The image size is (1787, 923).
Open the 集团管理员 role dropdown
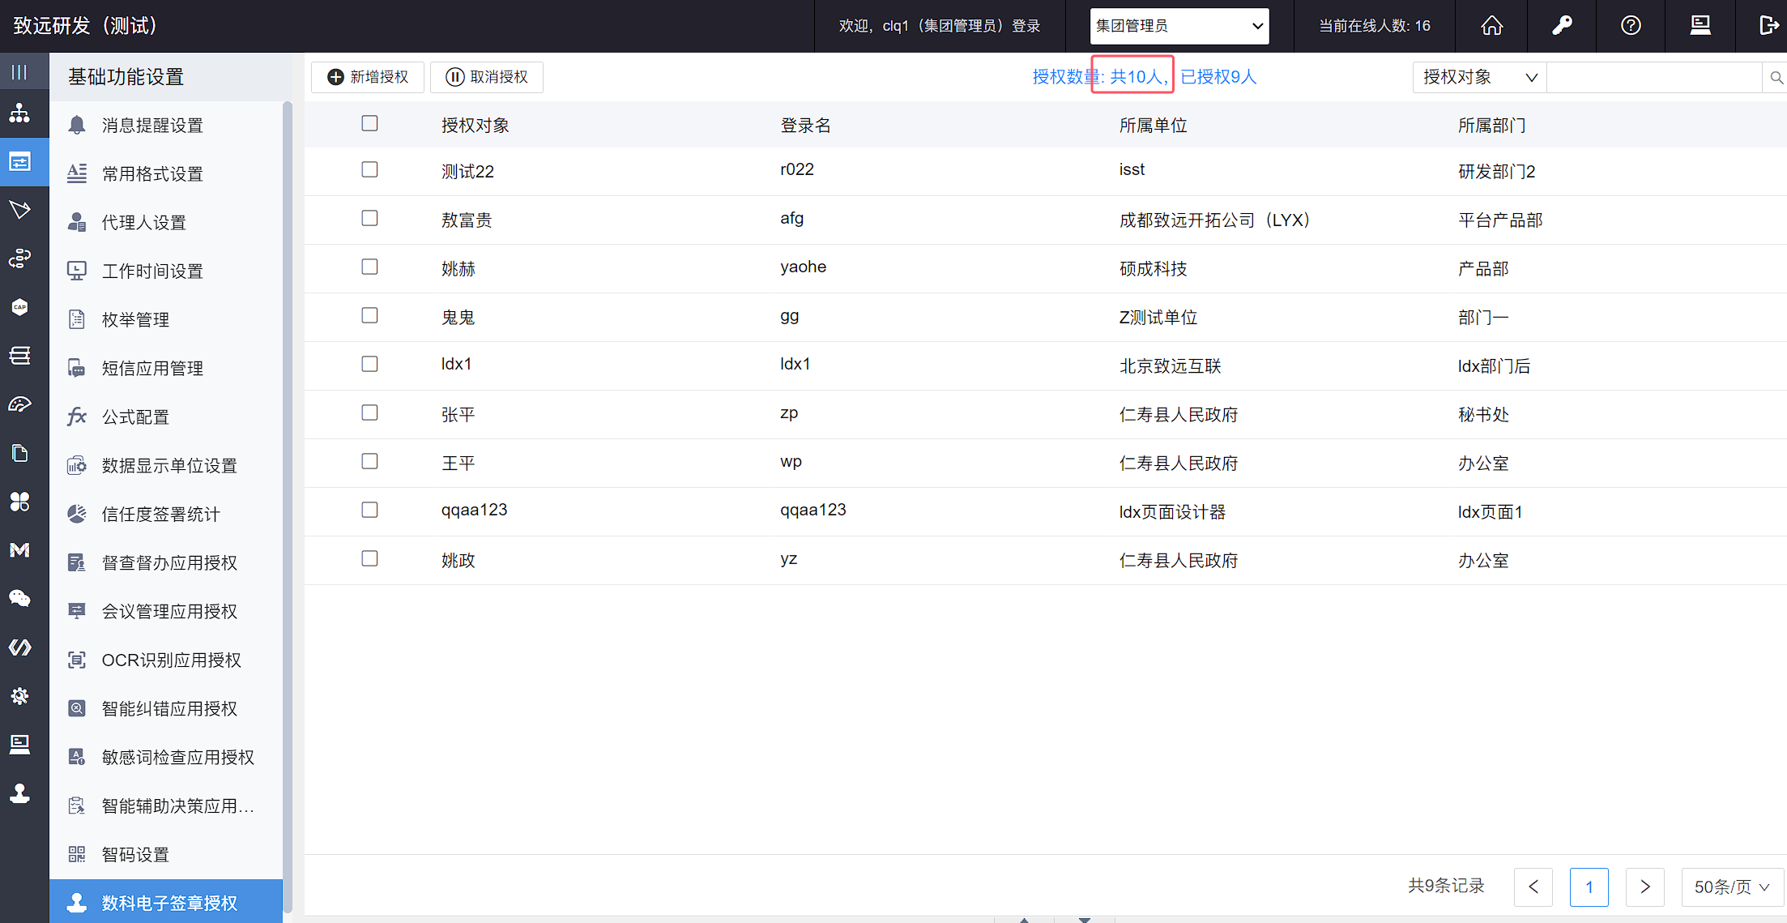pyautogui.click(x=1179, y=26)
